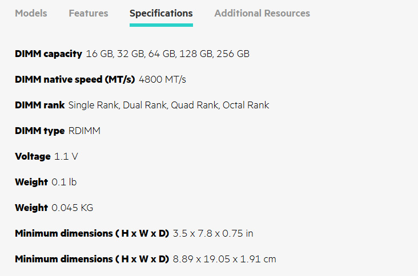The width and height of the screenshot is (418, 276).
Task: Select the RDIMM value text
Action: tap(85, 131)
